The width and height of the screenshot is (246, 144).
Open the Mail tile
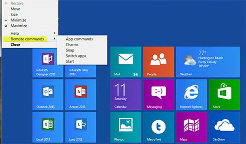(x=126, y=62)
